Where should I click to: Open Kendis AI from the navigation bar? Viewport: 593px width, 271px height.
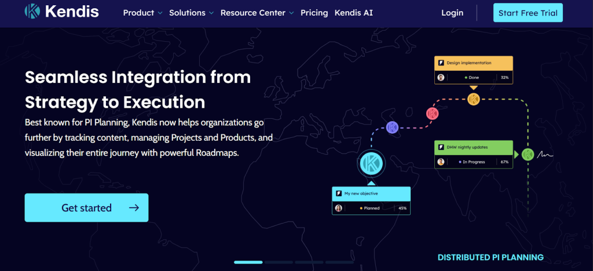354,13
